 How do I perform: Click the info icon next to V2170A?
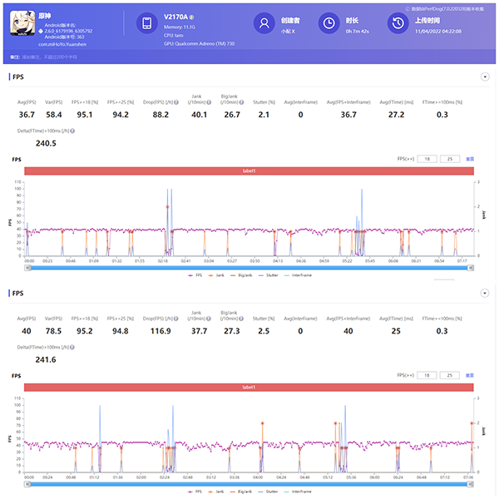[x=191, y=17]
